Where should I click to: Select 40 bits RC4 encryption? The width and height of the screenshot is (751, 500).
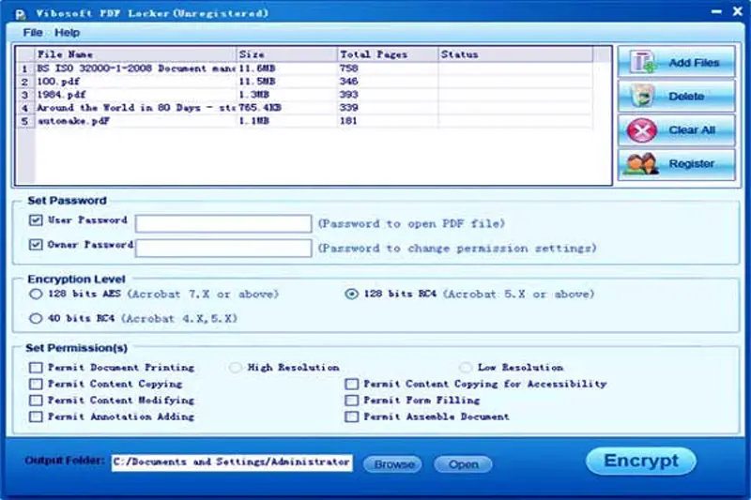pos(36,318)
